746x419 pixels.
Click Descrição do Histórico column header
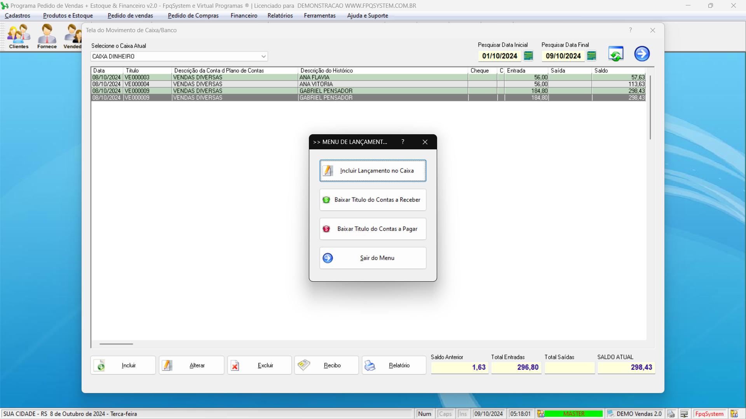(x=383, y=71)
